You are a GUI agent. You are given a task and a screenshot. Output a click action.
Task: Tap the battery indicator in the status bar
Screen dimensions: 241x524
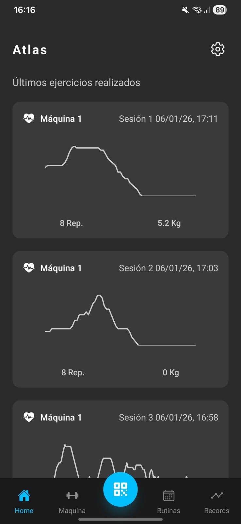point(220,10)
